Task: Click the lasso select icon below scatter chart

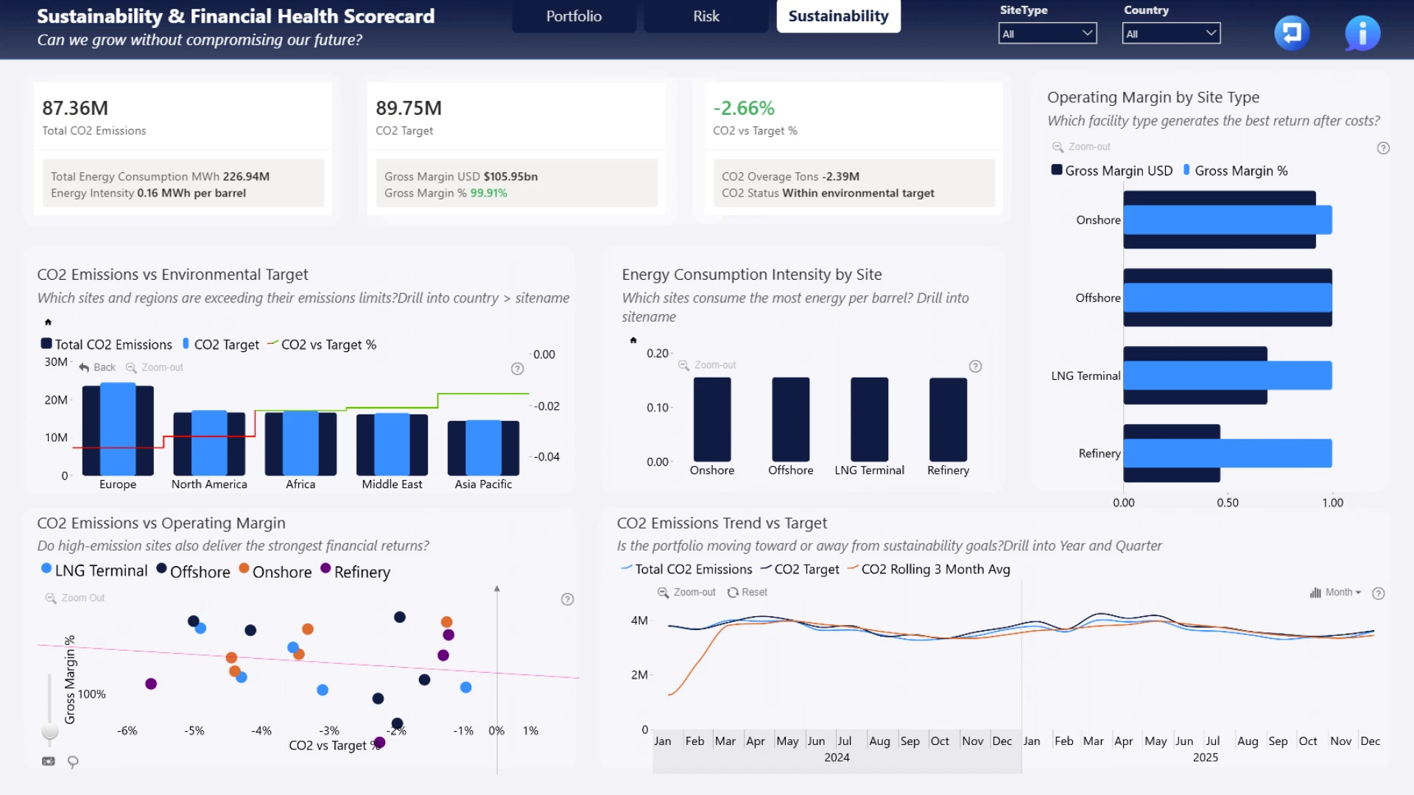Action: tap(73, 762)
